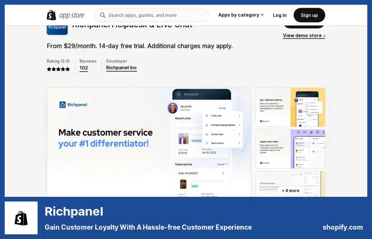Select Cancel order menu entry
The image size is (372, 239).
tap(223, 134)
